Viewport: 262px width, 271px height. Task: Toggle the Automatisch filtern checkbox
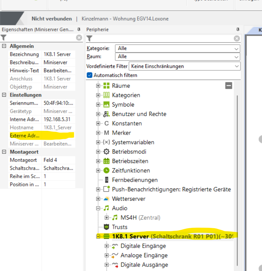point(90,75)
